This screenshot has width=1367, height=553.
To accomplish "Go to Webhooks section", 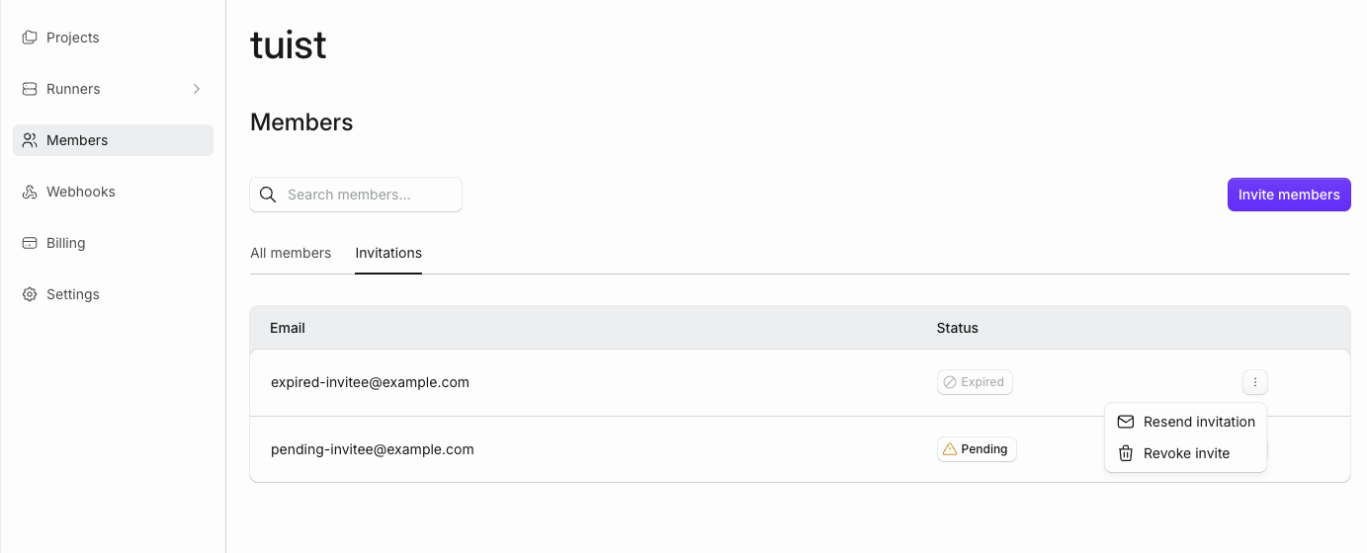I will tap(113, 192).
